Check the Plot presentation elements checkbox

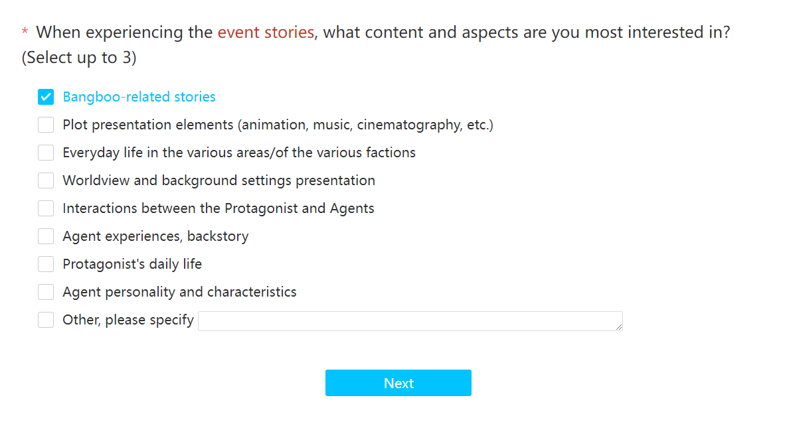tap(46, 125)
